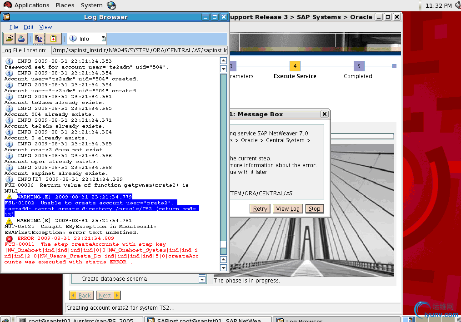Click the warning icon beside MUT-03025 entry

point(9,221)
